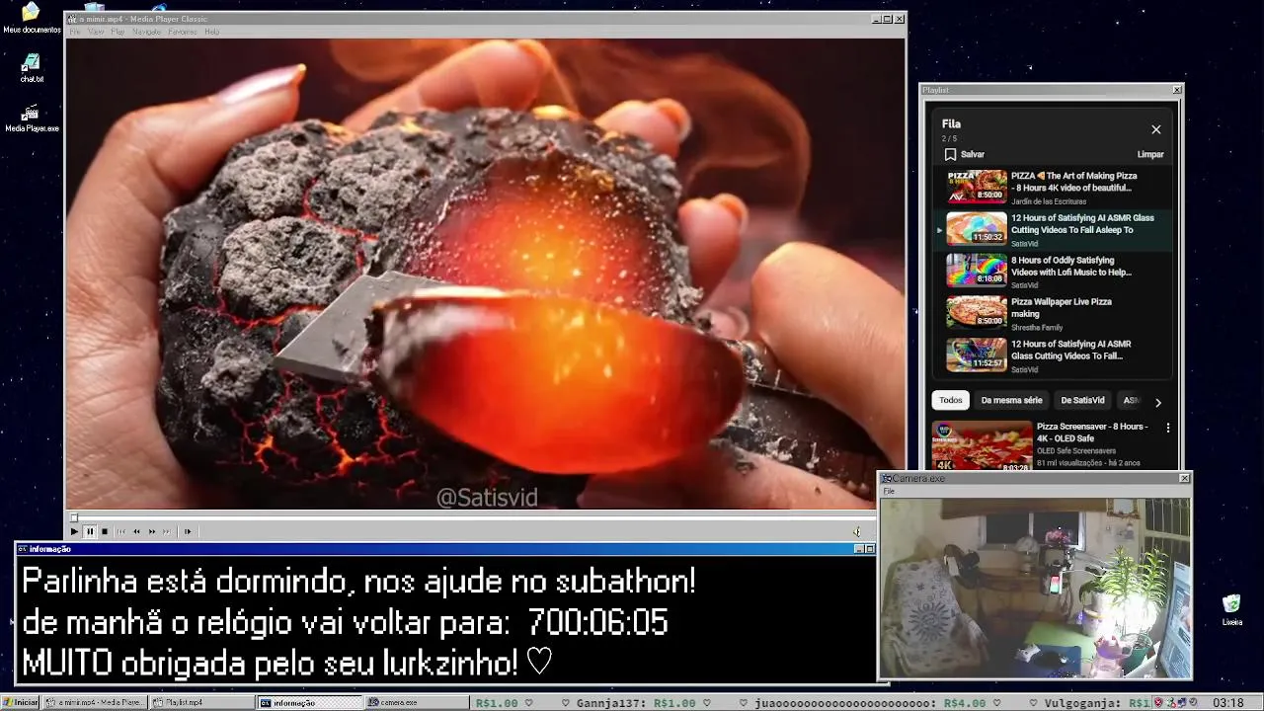The width and height of the screenshot is (1264, 711).
Task: Close the Camera.exe window
Action: [1184, 478]
